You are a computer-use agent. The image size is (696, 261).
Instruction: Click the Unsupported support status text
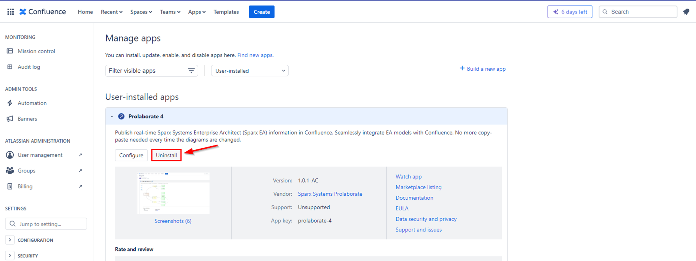tap(314, 207)
